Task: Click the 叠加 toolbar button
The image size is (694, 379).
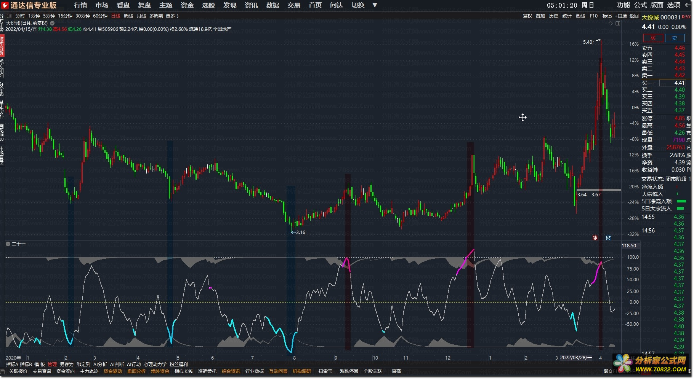Action: 540,16
